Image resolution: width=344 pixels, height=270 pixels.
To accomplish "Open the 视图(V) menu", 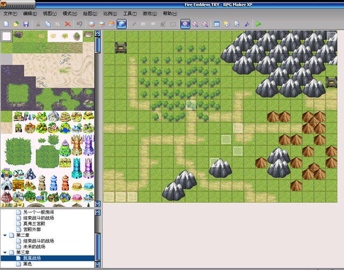I will coord(50,13).
